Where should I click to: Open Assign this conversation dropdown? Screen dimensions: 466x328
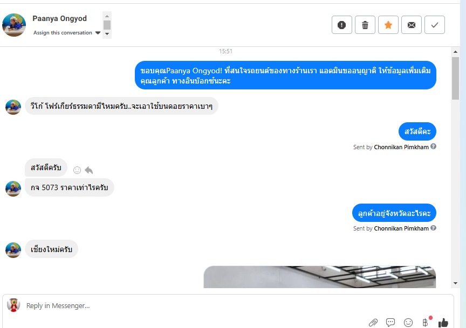tap(67, 33)
